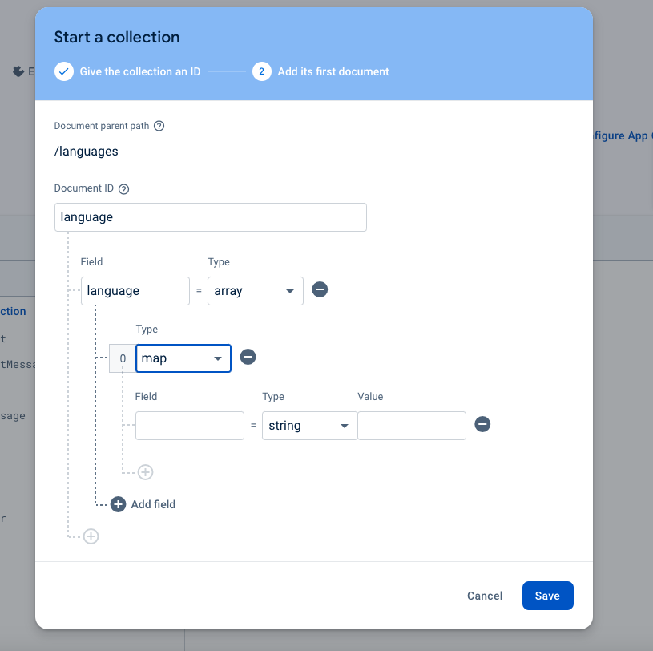The width and height of the screenshot is (653, 651).
Task: Click help icon next to Document ID
Action: coord(123,189)
